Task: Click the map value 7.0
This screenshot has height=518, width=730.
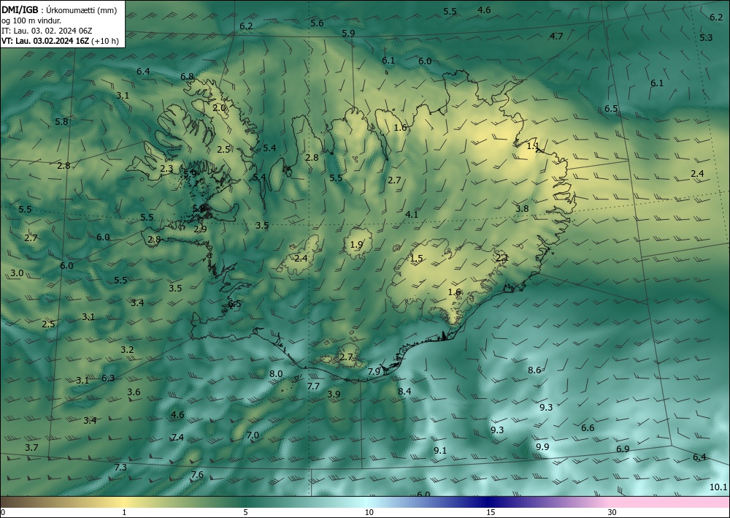Action: (x=253, y=435)
